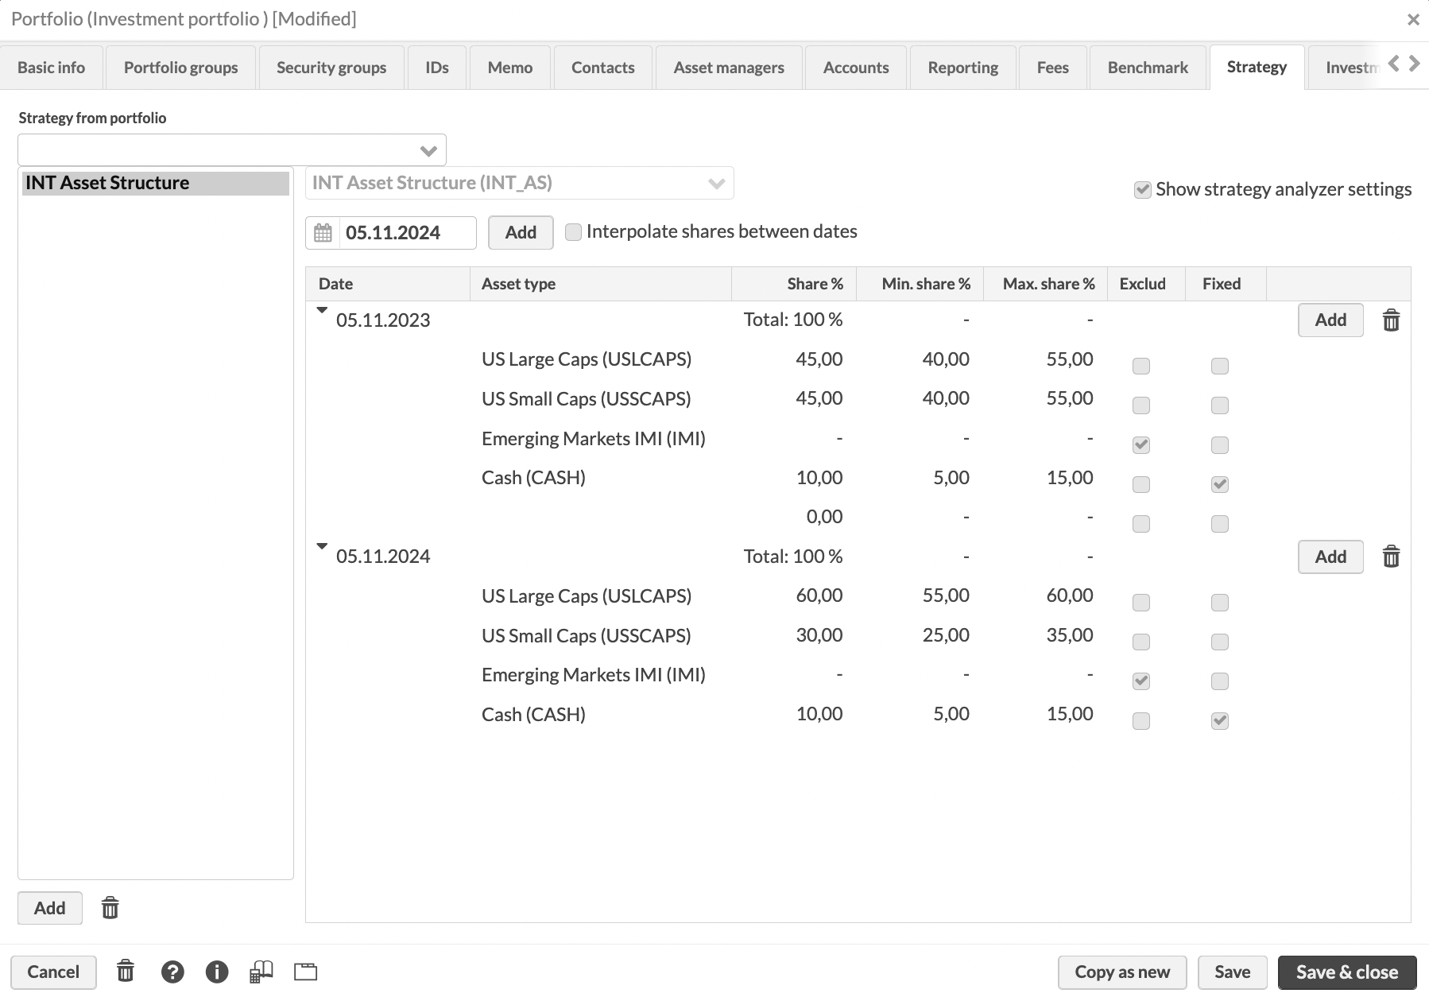Click the Asset type column header
Viewport: 1429px width, 997px height.
[x=601, y=284]
